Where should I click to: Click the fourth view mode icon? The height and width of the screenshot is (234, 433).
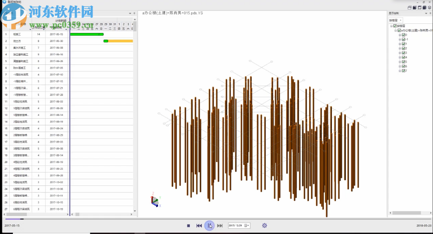point(424,8)
